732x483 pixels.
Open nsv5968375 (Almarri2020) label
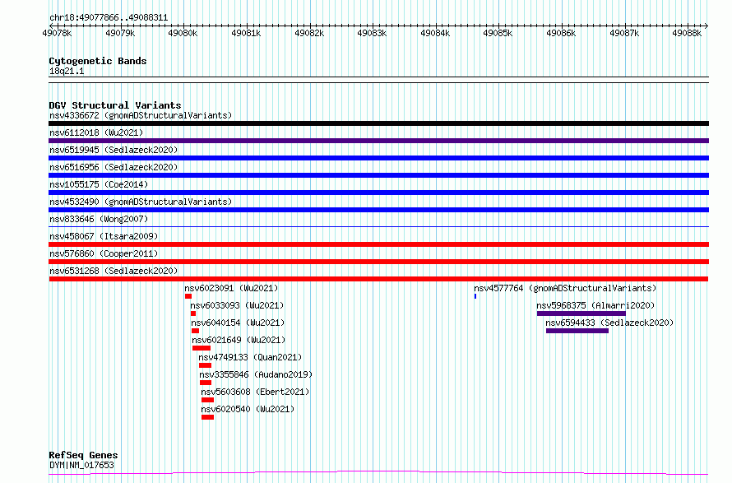pyautogui.click(x=595, y=305)
